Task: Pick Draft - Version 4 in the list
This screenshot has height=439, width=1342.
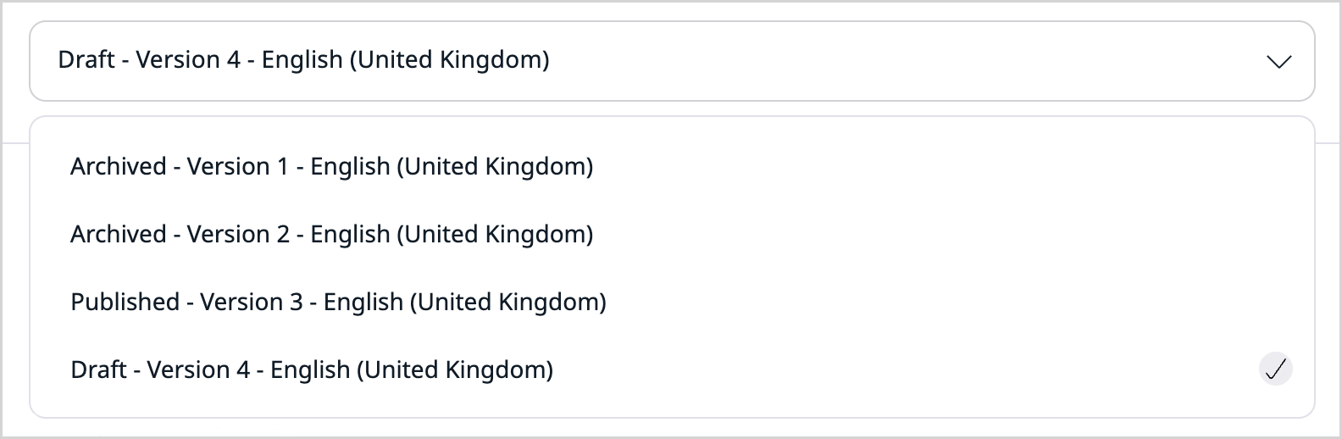Action: pyautogui.click(x=312, y=370)
